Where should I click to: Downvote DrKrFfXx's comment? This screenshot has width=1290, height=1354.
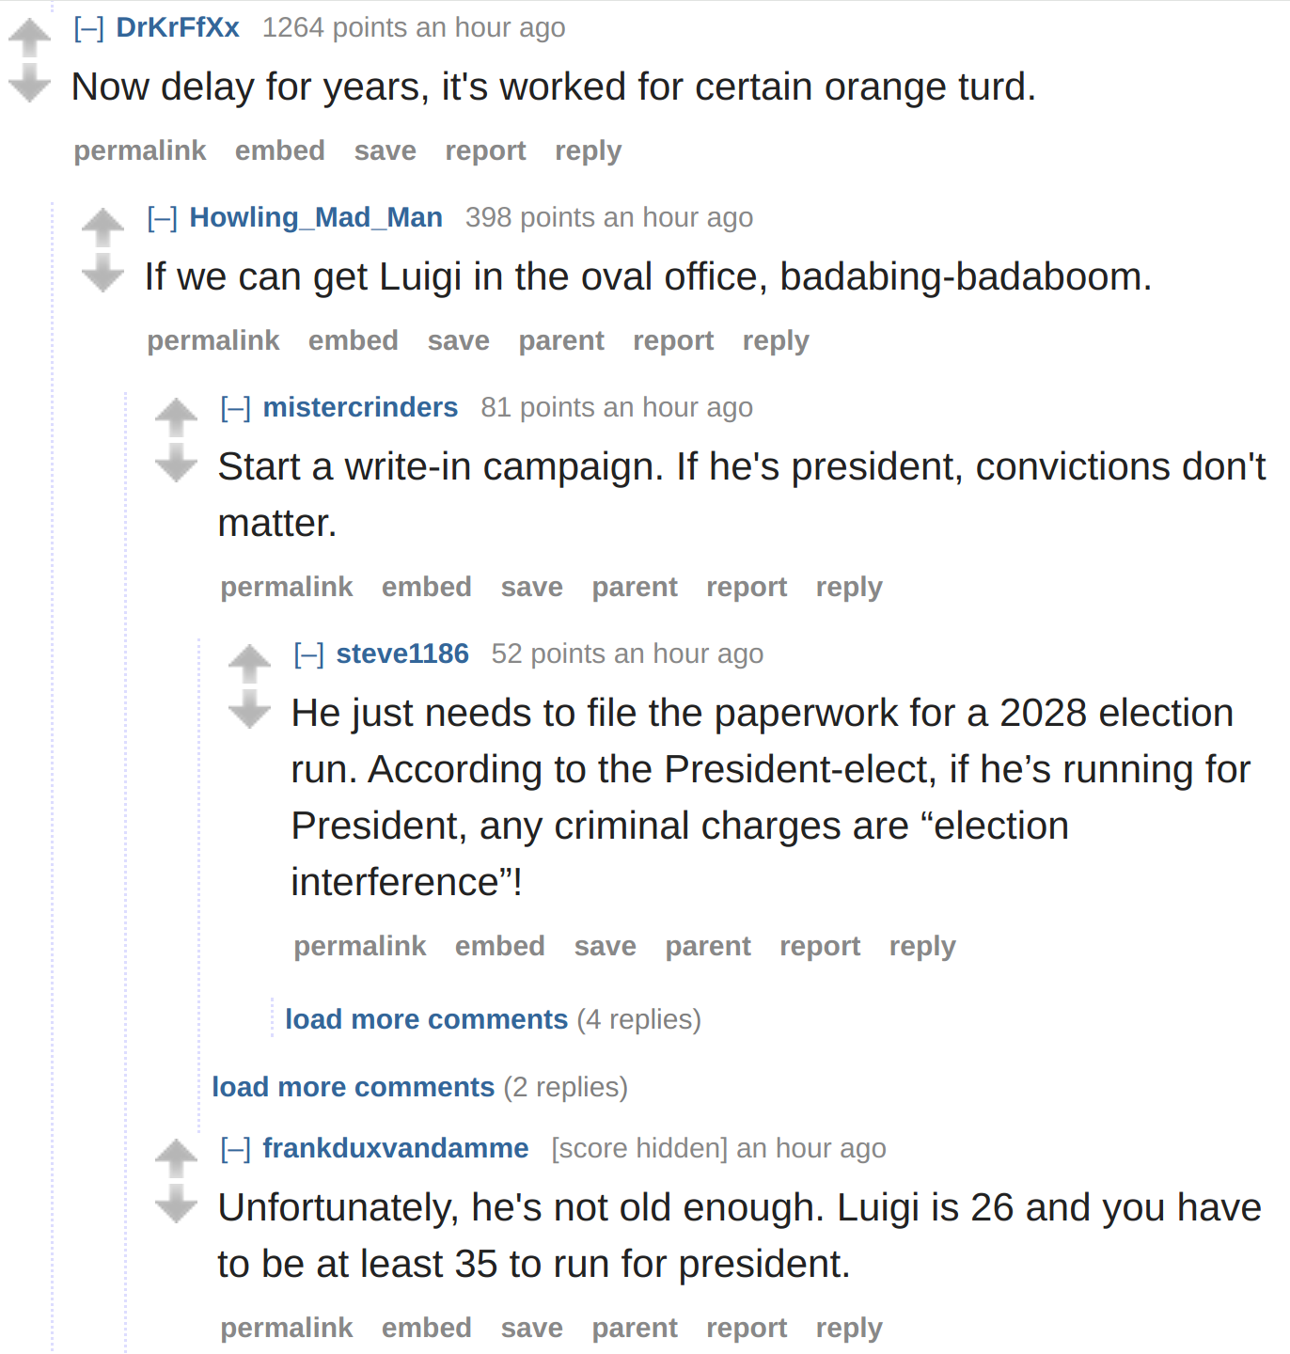[29, 83]
